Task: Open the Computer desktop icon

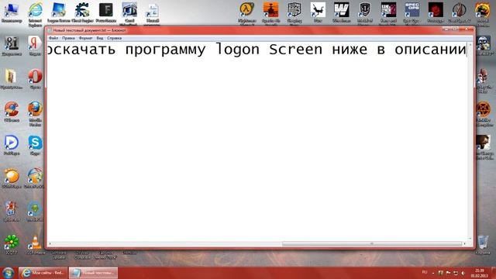Action: pos(12,12)
